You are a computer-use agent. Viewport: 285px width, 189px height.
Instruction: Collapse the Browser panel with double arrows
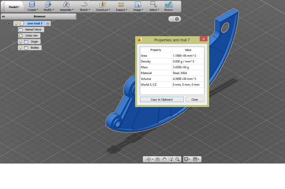click(x=3, y=16)
